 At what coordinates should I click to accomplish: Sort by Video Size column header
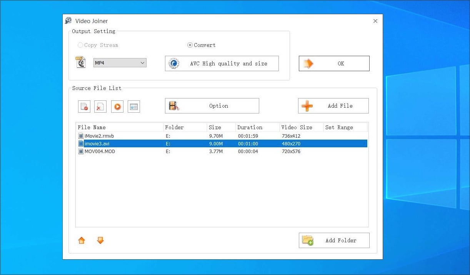(301, 127)
